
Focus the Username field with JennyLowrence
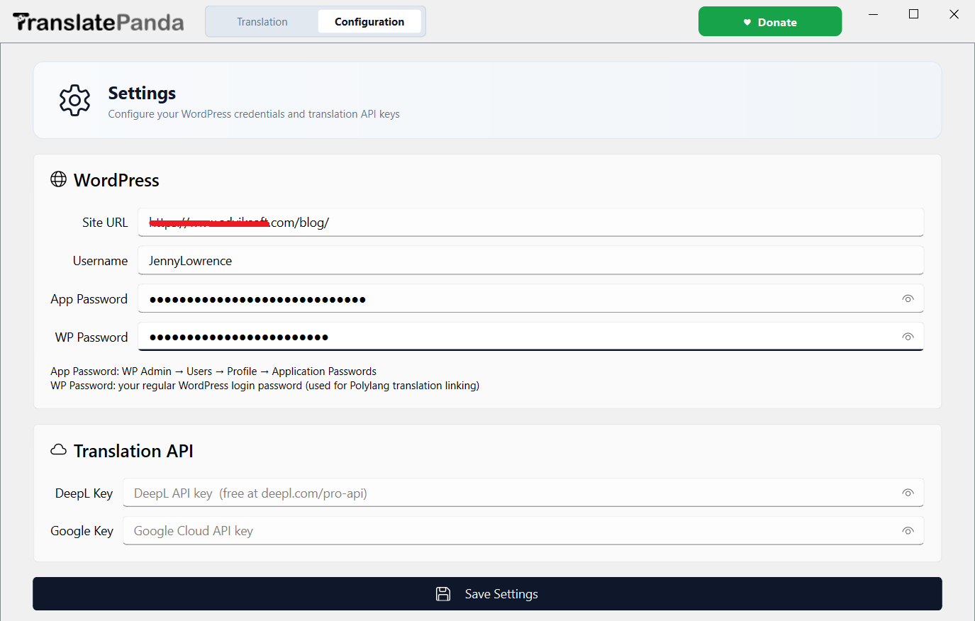(531, 261)
